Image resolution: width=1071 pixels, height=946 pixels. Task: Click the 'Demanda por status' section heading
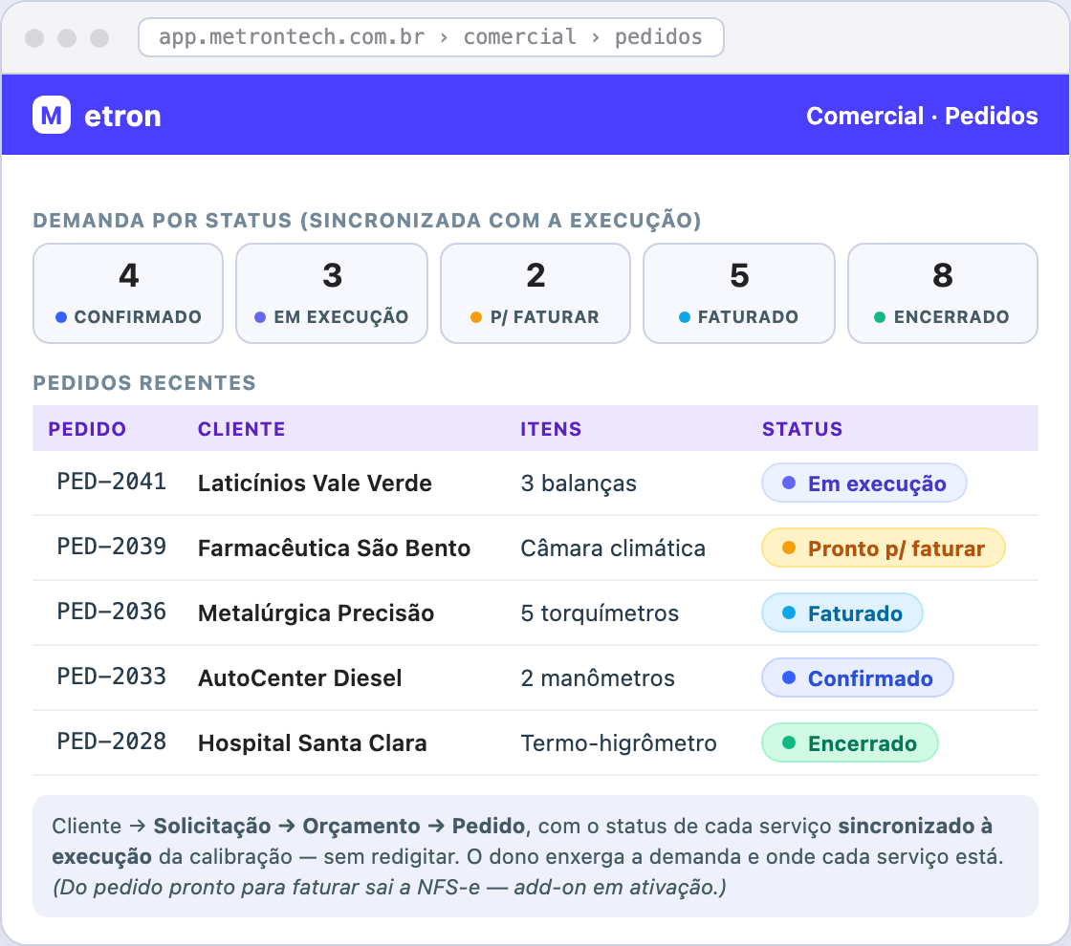click(367, 221)
